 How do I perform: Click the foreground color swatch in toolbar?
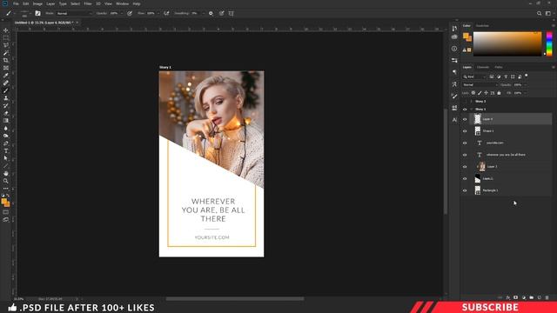point(3,202)
